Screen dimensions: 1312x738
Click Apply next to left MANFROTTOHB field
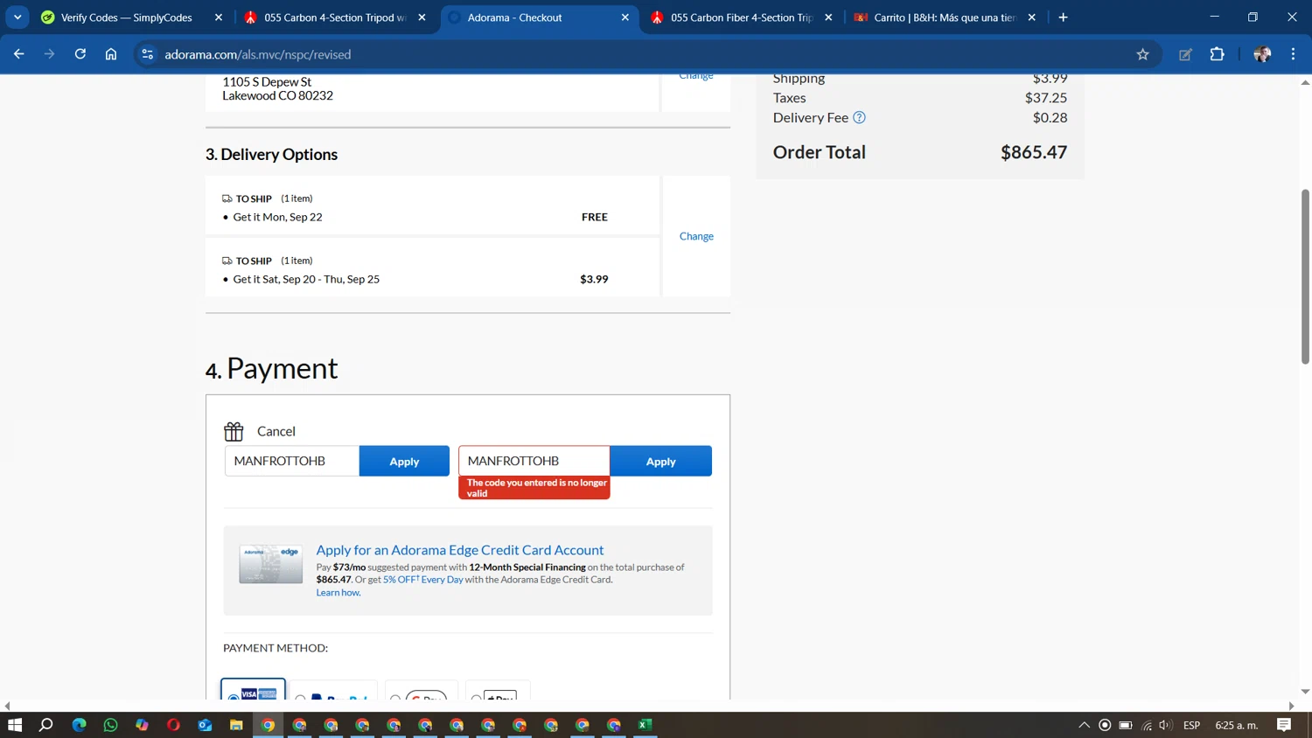click(x=404, y=461)
